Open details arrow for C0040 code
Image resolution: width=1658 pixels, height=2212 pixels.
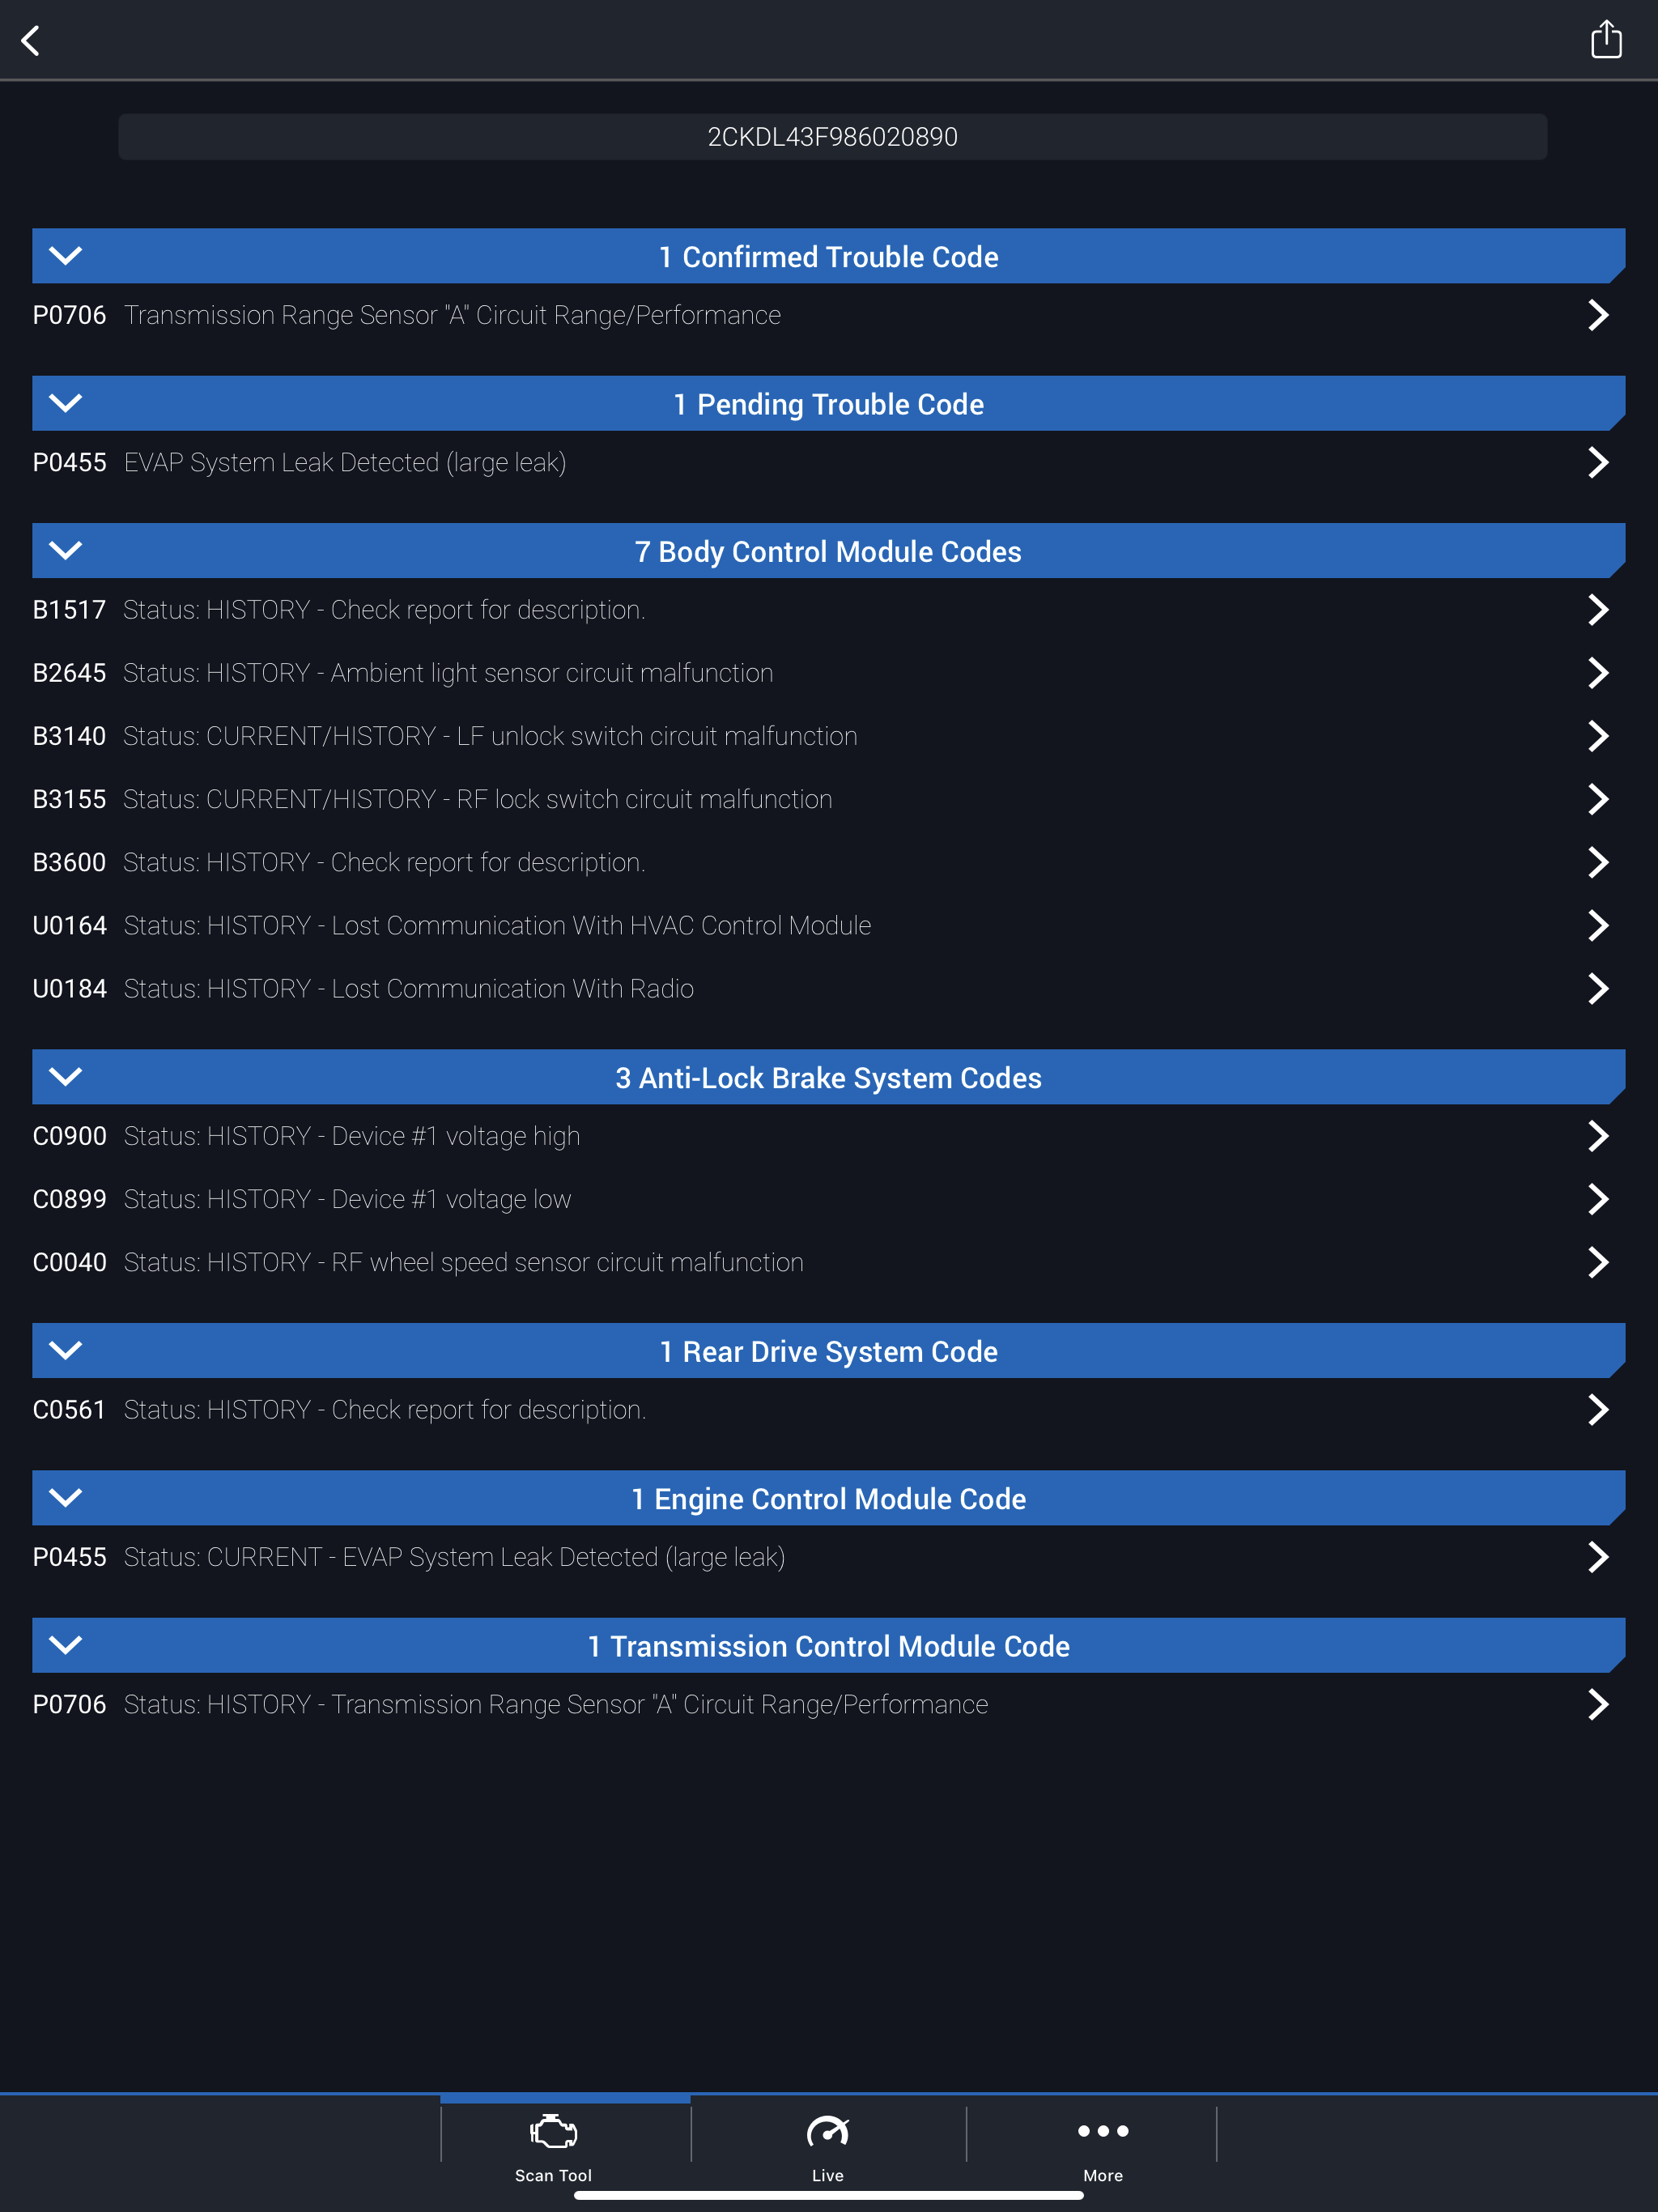pyautogui.click(x=1597, y=1262)
